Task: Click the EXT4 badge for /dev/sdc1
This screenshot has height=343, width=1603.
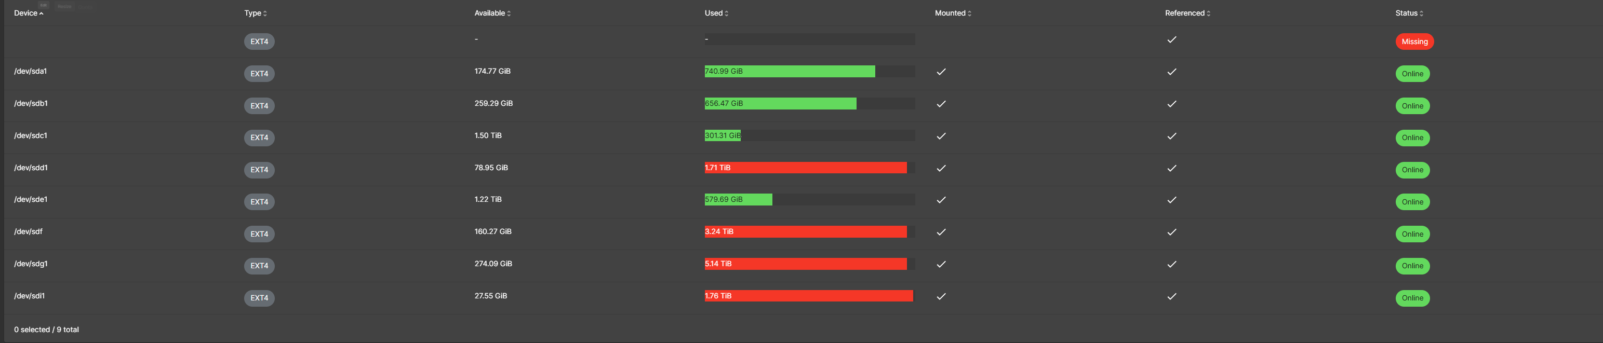Action: click(x=259, y=138)
